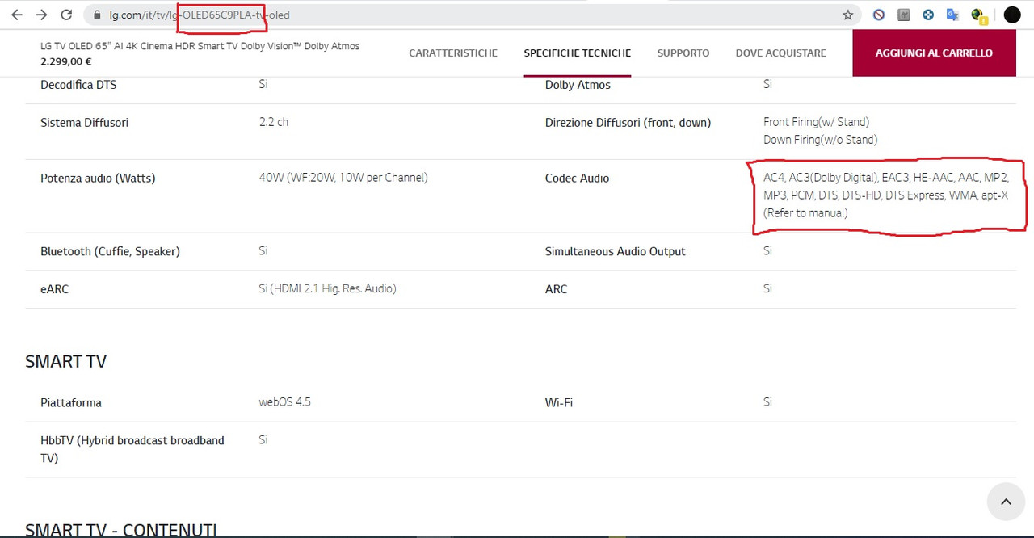Click the Decodifica DTS label
The width and height of the screenshot is (1034, 538).
pyautogui.click(x=78, y=85)
